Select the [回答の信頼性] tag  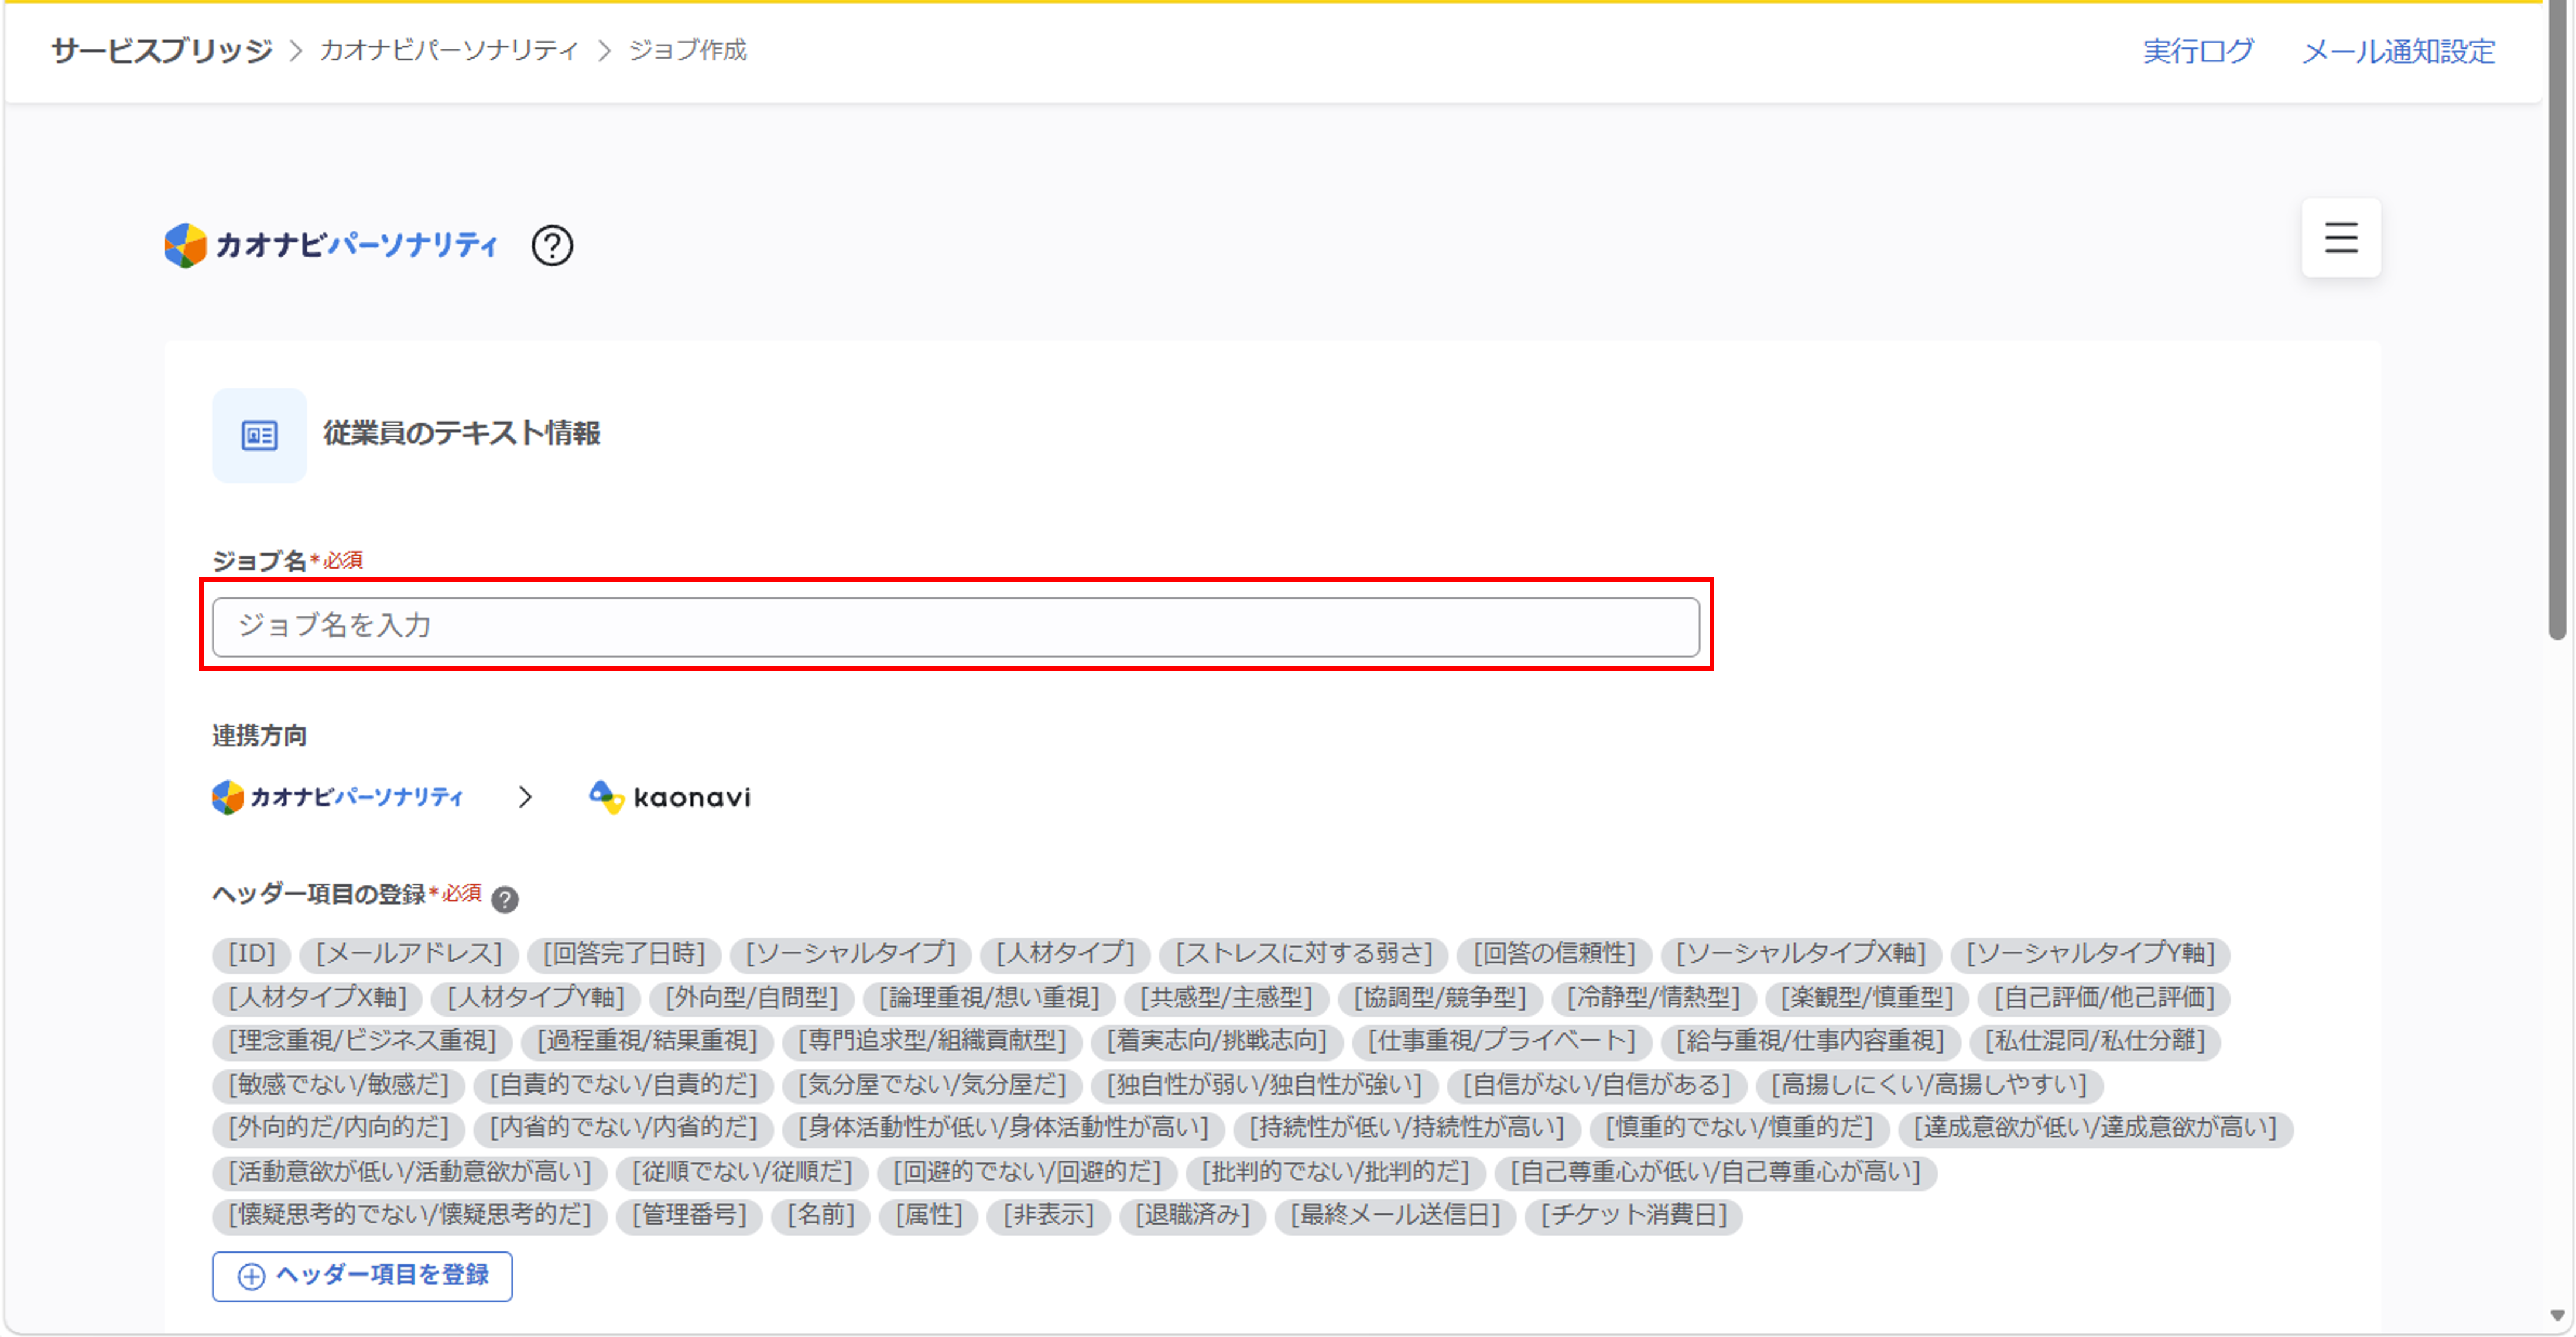pos(1555,954)
